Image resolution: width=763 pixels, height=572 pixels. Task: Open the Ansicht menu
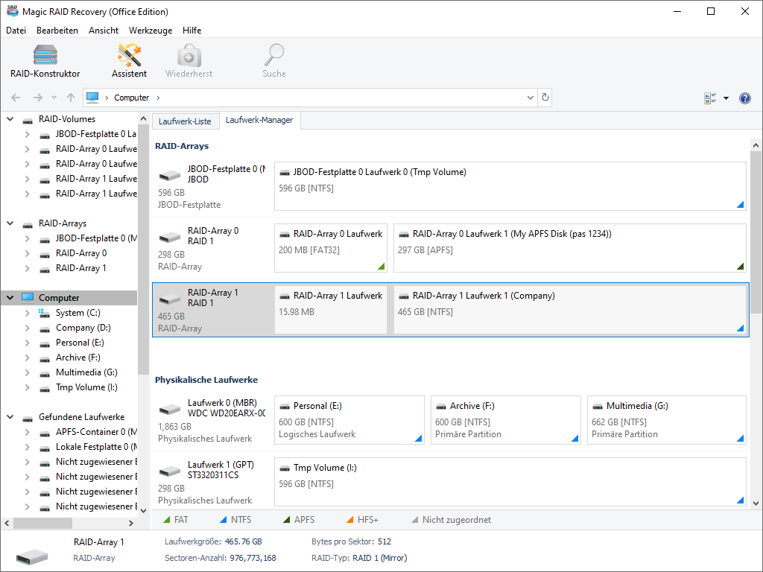tap(103, 30)
